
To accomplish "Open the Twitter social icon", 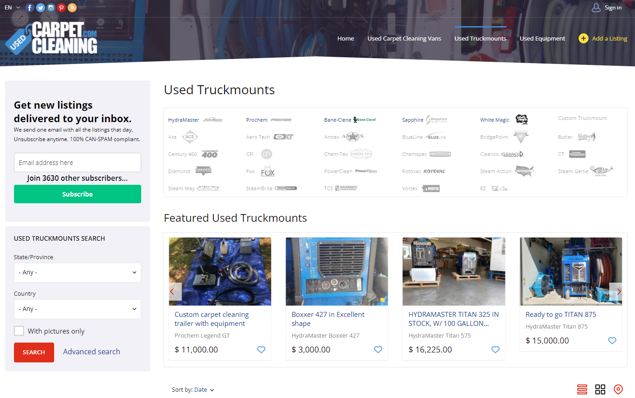I will 41,8.
